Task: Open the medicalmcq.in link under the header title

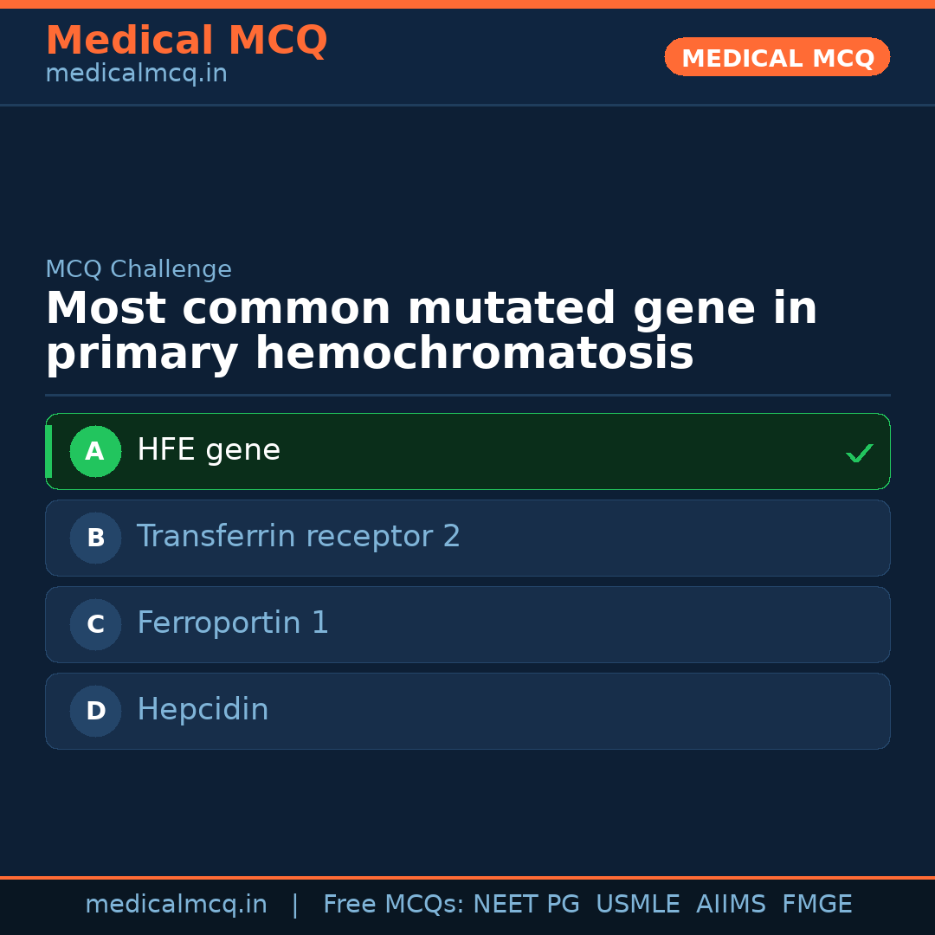Action: [136, 74]
